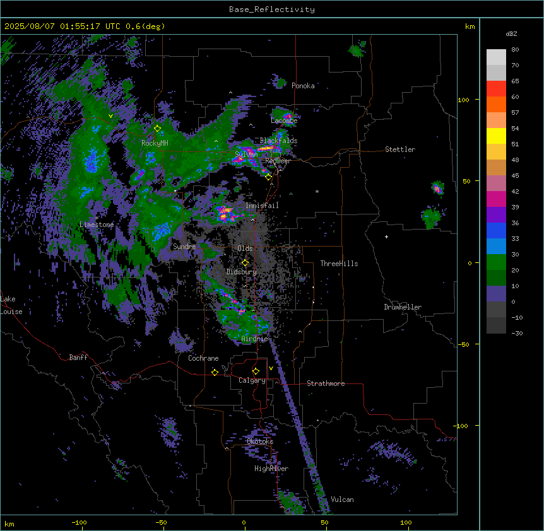
Task: Click the Base_Reflectivity title text
Action: pyautogui.click(x=272, y=9)
